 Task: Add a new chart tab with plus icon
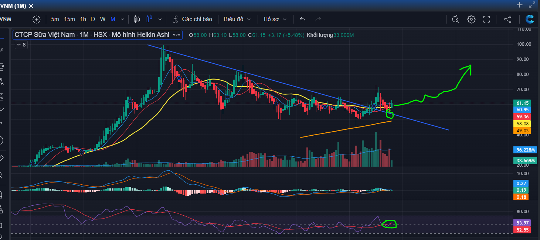(519, 5)
